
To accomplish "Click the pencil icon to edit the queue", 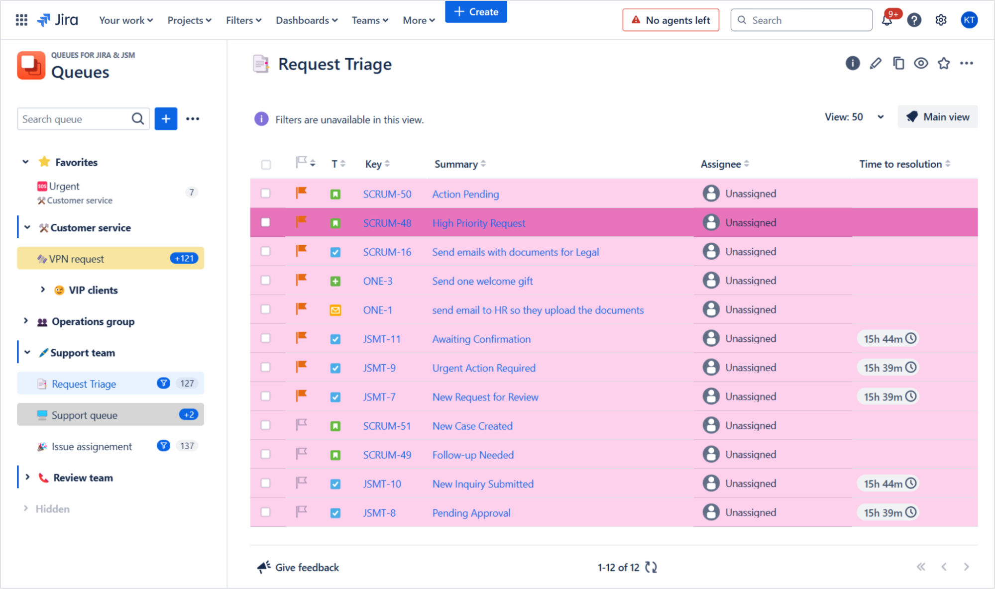I will pos(875,63).
